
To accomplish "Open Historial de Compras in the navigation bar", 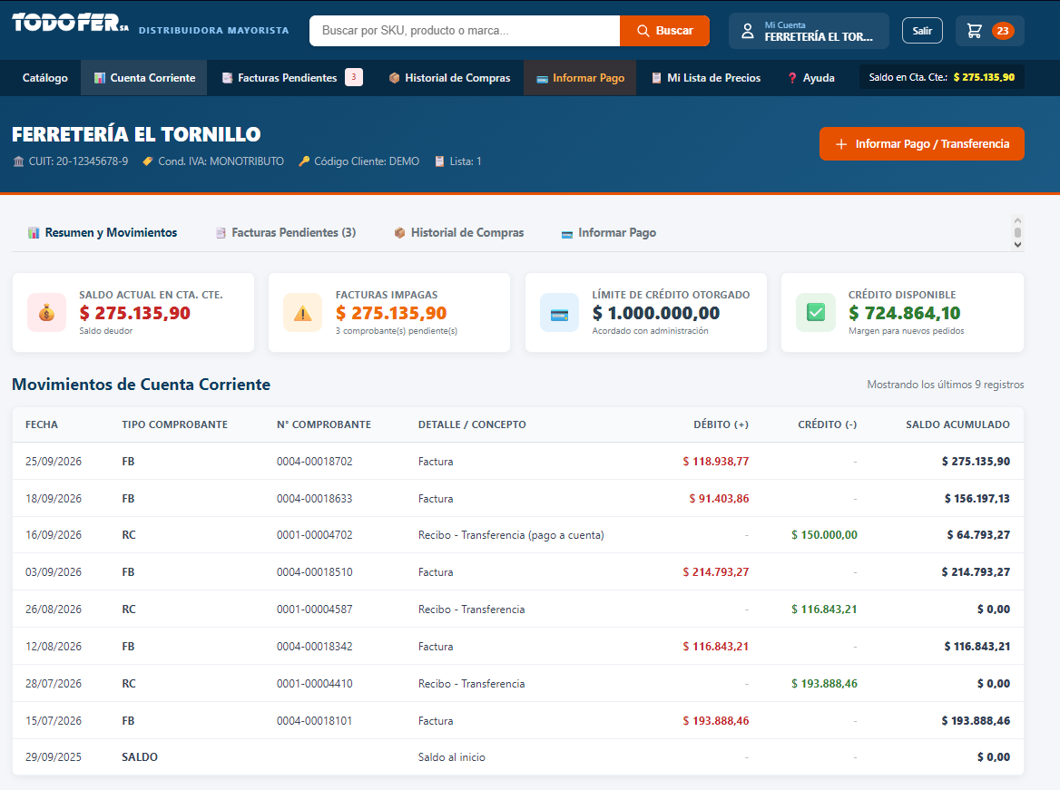I will [x=449, y=78].
